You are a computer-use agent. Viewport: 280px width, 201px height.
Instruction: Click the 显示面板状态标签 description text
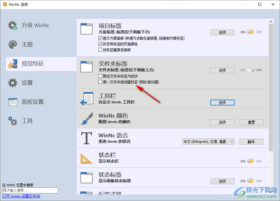coord(115,181)
